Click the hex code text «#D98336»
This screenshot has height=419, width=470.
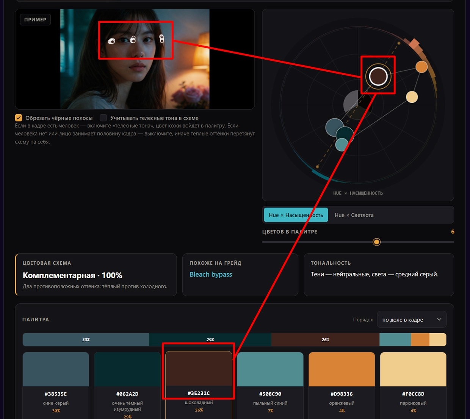342,394
